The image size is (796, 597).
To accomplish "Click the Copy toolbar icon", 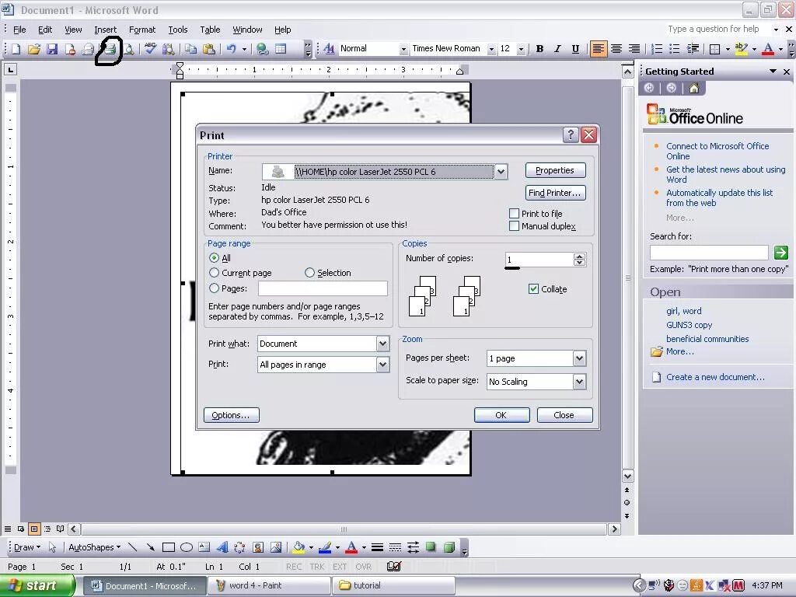I will [x=190, y=49].
